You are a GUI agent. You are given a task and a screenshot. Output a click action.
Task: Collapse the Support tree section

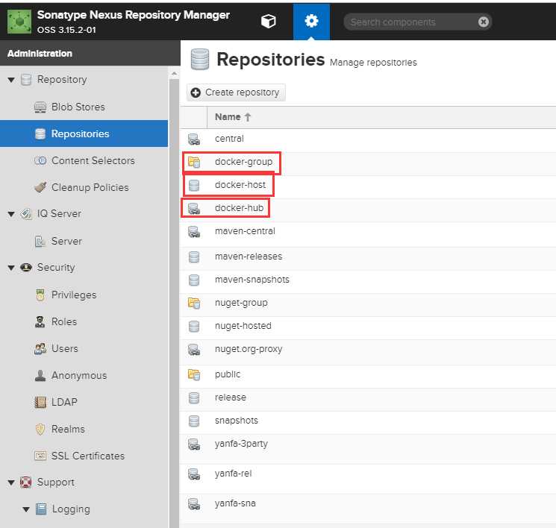[11, 483]
